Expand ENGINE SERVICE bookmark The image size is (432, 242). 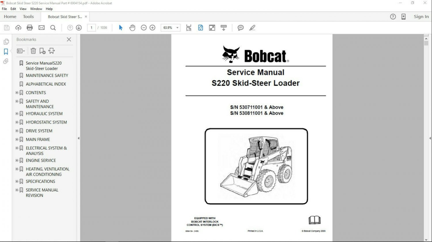click(x=17, y=160)
